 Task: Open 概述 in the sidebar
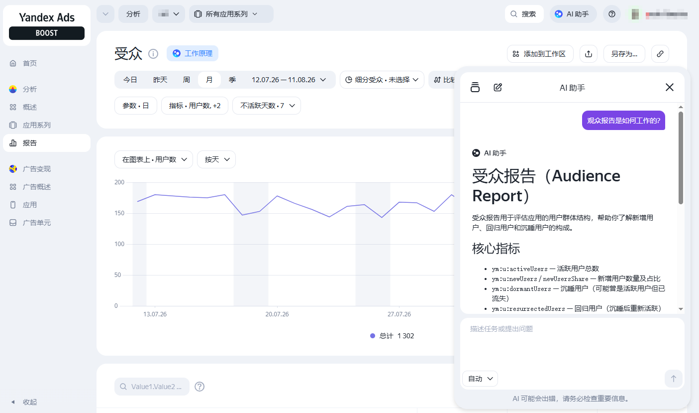tap(47, 107)
